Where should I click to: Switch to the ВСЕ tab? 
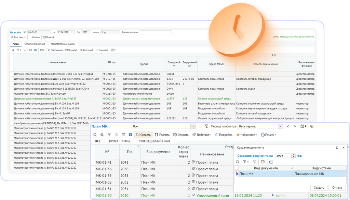pos(97,141)
